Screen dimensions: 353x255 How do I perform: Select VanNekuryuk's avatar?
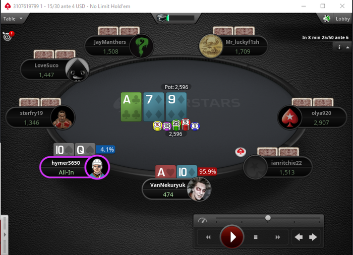(199, 189)
